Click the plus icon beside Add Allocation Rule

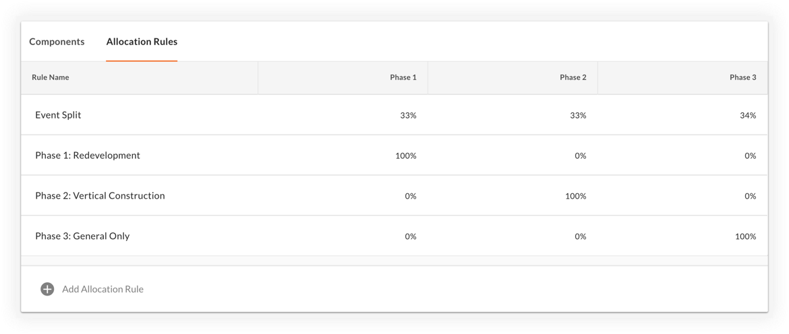[x=47, y=290]
